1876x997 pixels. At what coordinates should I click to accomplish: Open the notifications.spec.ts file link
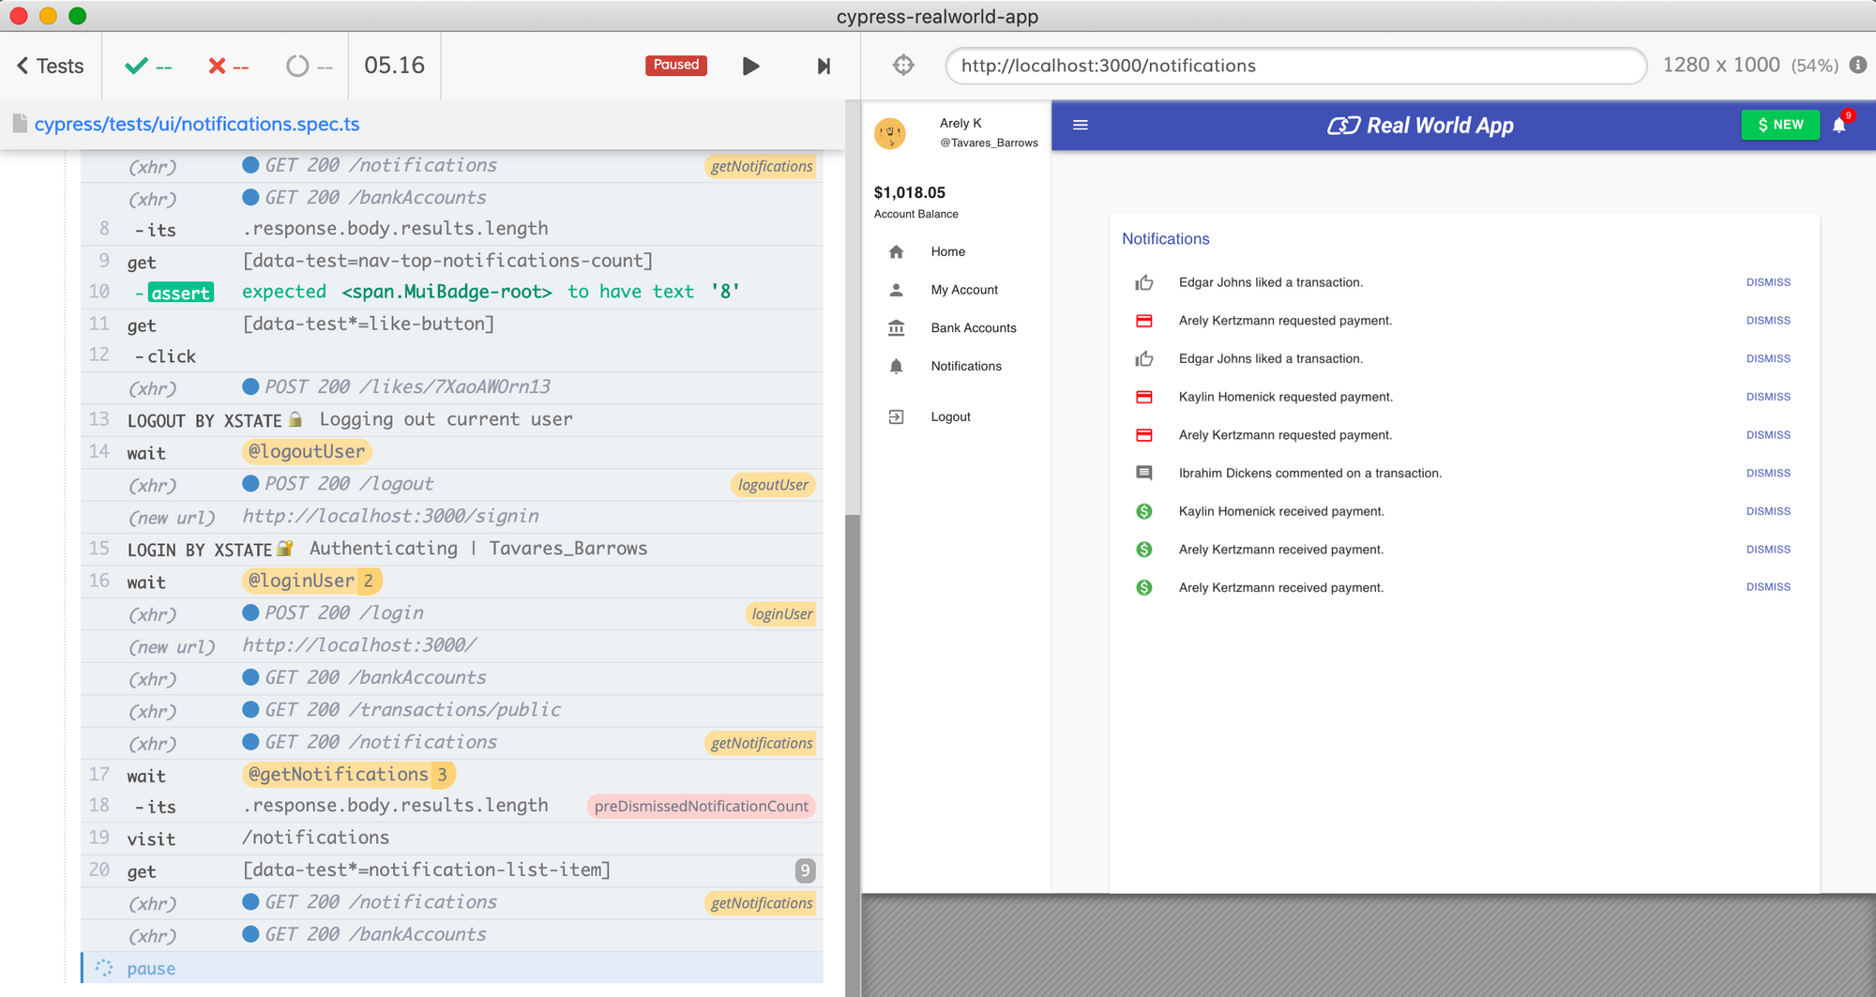click(x=197, y=124)
